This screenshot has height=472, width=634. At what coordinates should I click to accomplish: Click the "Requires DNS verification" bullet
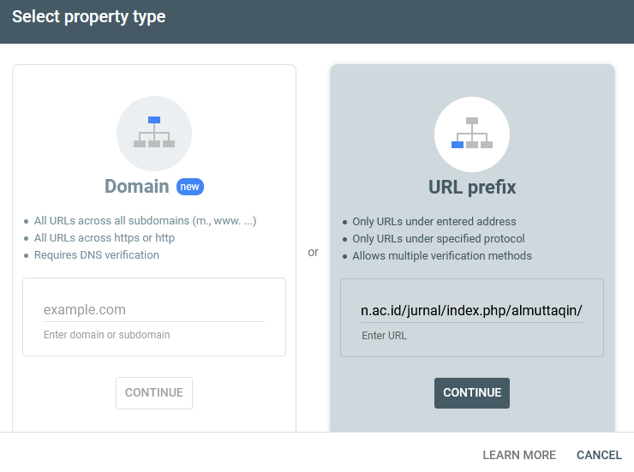(x=97, y=255)
